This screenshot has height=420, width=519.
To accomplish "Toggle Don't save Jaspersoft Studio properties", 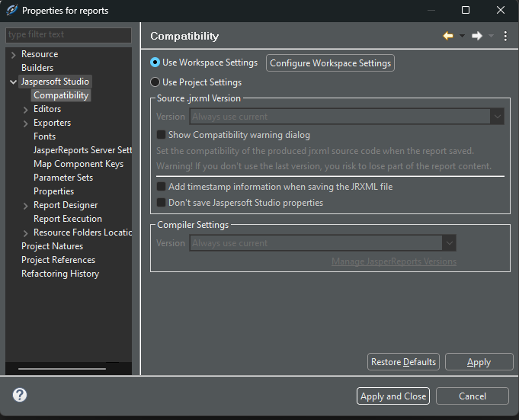I will coord(162,203).
